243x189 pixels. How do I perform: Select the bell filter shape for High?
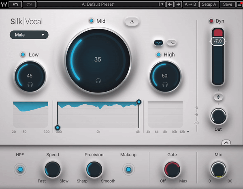pos(158,43)
